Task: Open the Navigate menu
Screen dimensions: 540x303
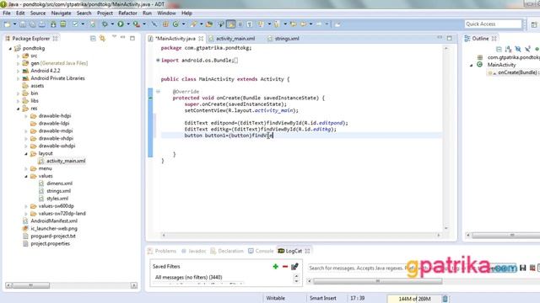Action: pyautogui.click(x=61, y=13)
